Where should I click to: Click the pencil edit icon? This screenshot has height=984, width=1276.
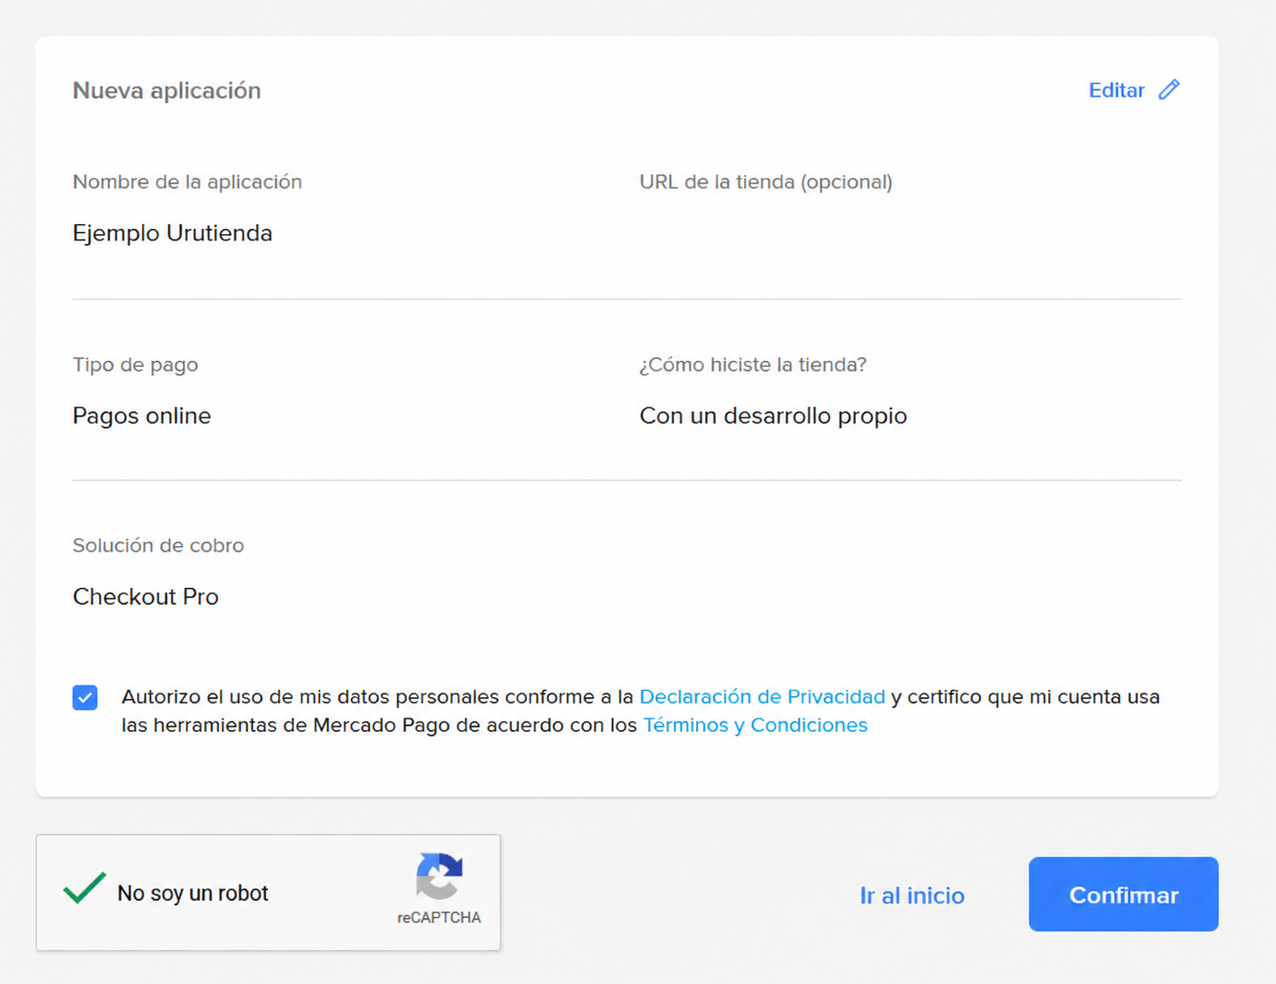pyautogui.click(x=1169, y=89)
